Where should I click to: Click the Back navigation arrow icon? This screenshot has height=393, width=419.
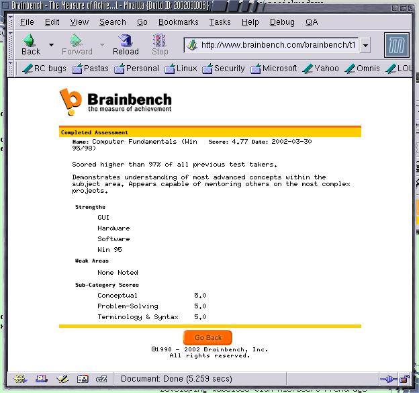pyautogui.click(x=30, y=40)
